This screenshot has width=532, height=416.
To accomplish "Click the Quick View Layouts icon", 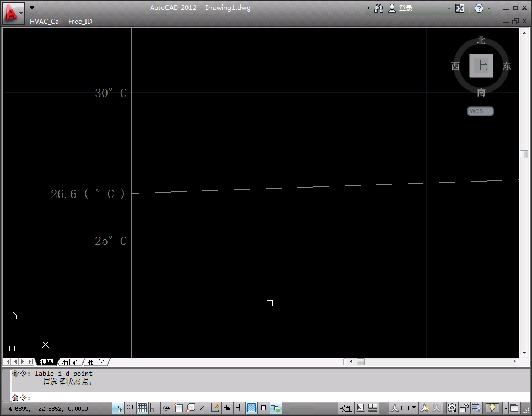I will click(x=361, y=408).
